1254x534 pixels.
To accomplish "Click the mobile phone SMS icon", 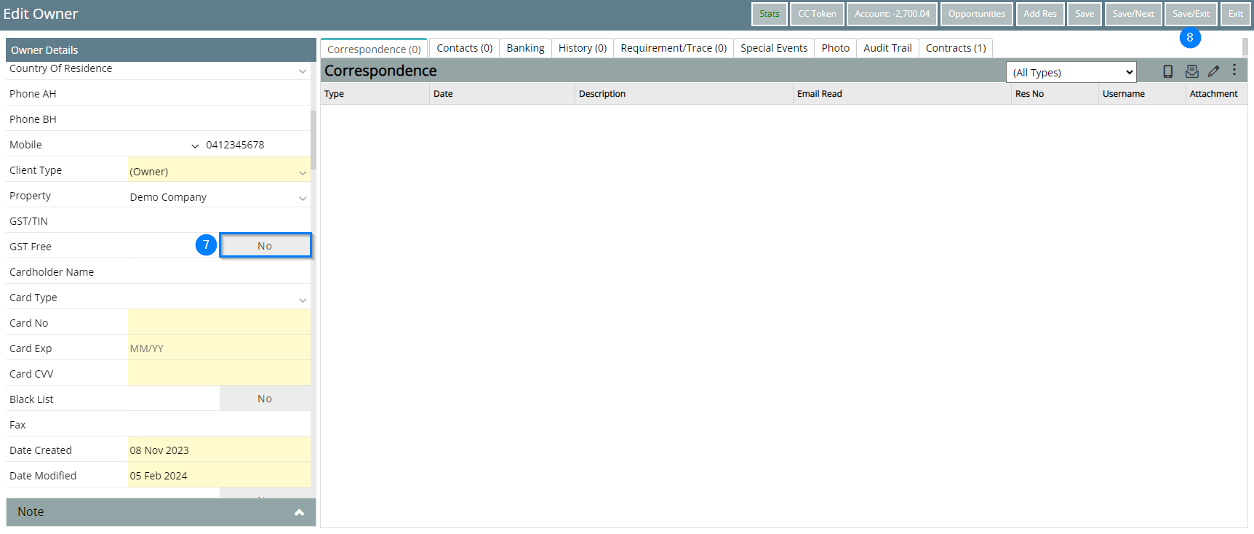I will coord(1167,71).
